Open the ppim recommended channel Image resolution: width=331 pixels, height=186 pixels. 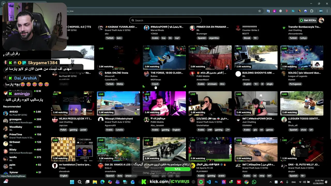(22, 166)
